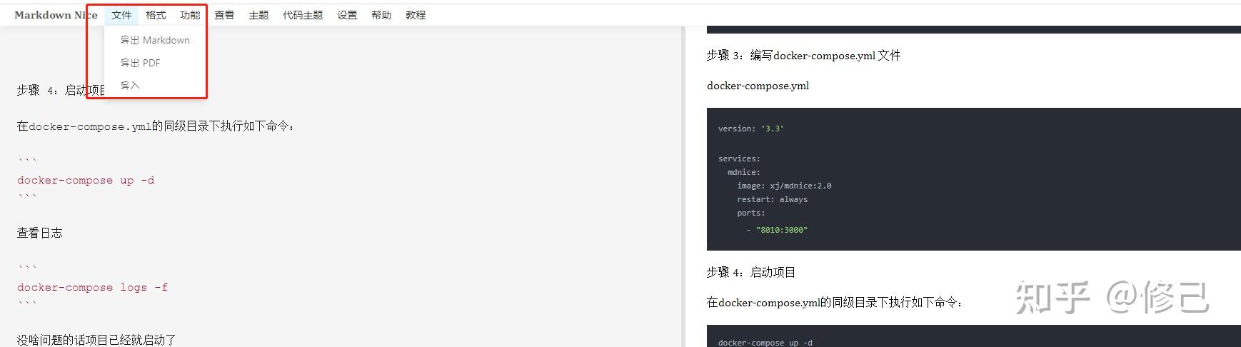Open the 帮助 menu
Image resolution: width=1241 pixels, height=347 pixels.
[x=381, y=15]
